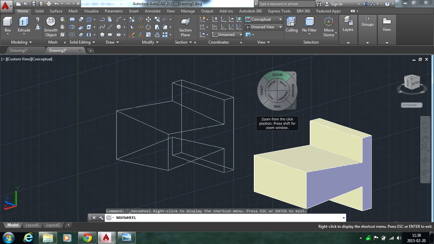
Task: Open the Conceptual visual style dropdown
Action: pos(263,19)
